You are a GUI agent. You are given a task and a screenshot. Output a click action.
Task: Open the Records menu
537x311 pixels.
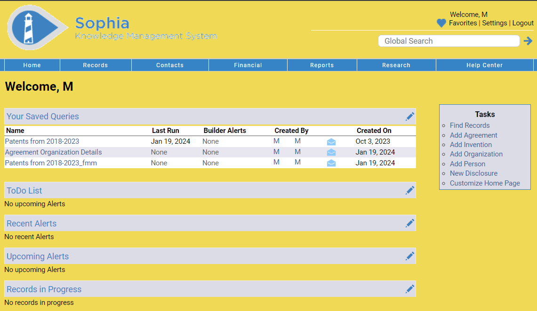[96, 65]
